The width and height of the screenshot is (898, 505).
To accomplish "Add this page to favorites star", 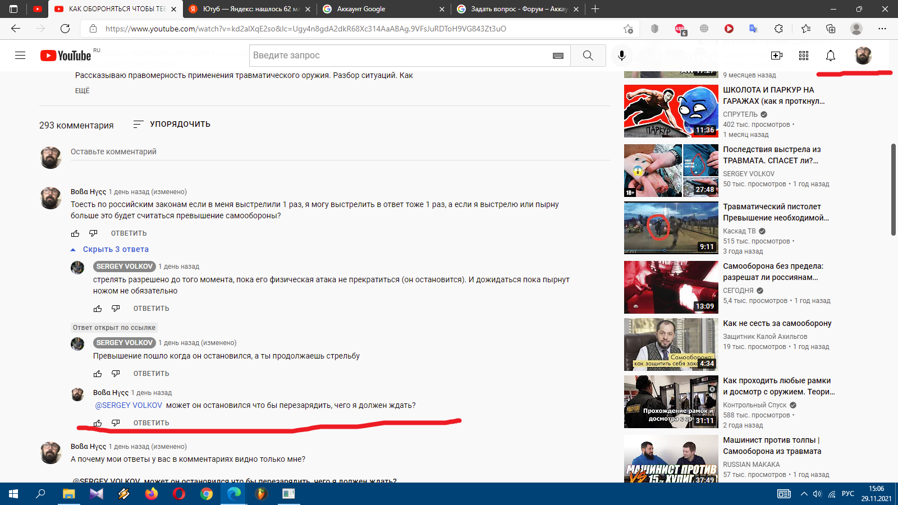I will 628,29.
